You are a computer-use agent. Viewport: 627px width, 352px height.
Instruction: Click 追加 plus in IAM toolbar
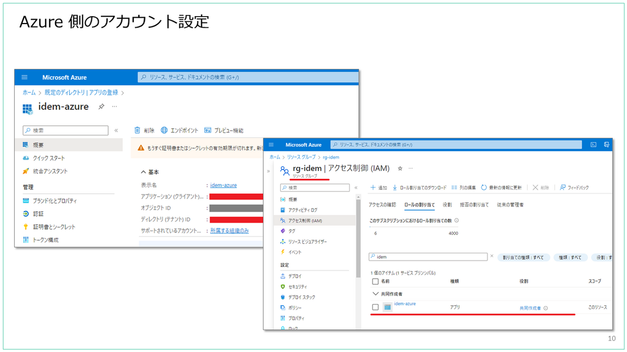point(378,187)
